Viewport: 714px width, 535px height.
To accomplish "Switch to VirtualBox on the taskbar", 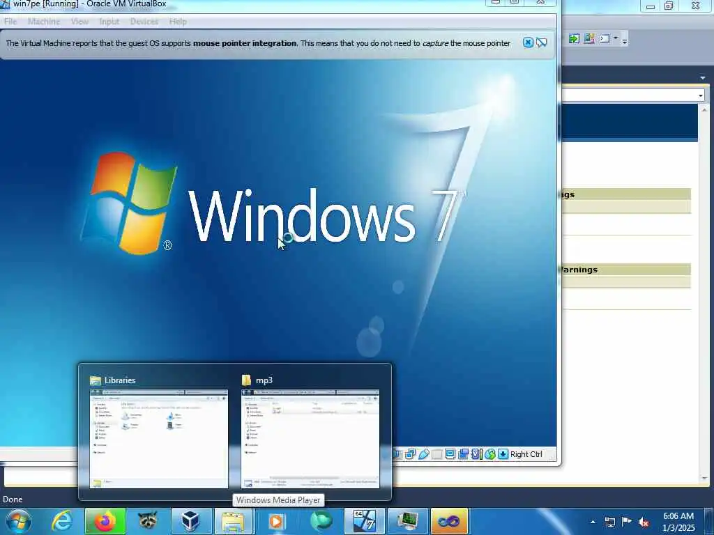I will [191, 521].
